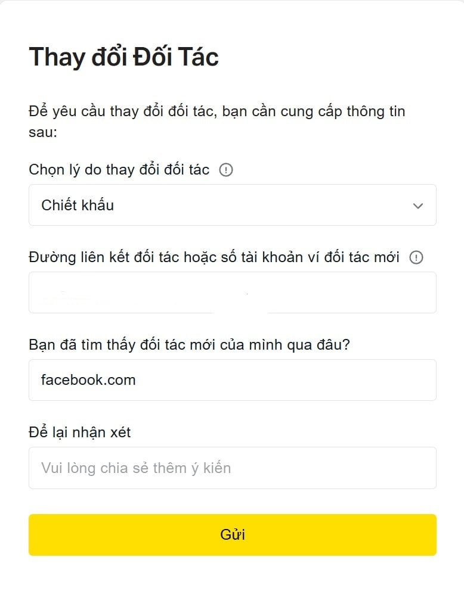Submit the form with the Gửi button
Viewport: 464px width, 610px height.
point(232,535)
